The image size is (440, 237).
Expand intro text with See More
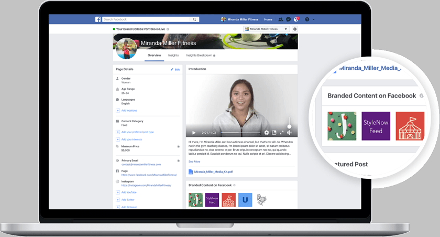pyautogui.click(x=194, y=161)
